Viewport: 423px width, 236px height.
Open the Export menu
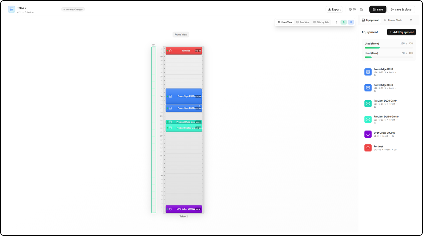pyautogui.click(x=334, y=9)
